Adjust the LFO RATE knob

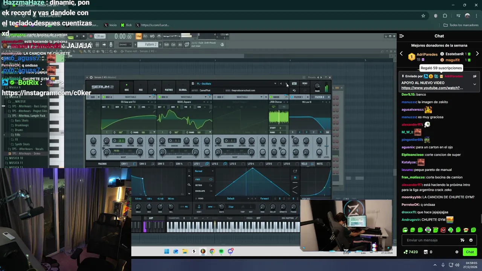click(x=221, y=207)
